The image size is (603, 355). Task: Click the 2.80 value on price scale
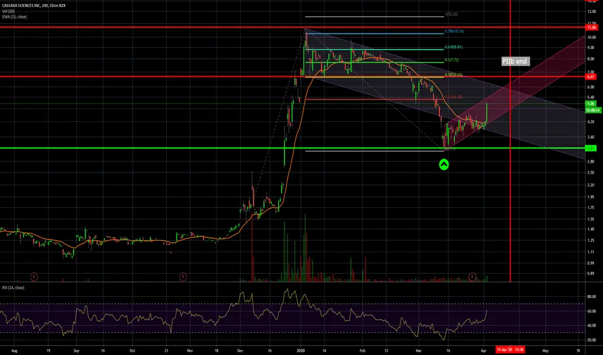591,161
